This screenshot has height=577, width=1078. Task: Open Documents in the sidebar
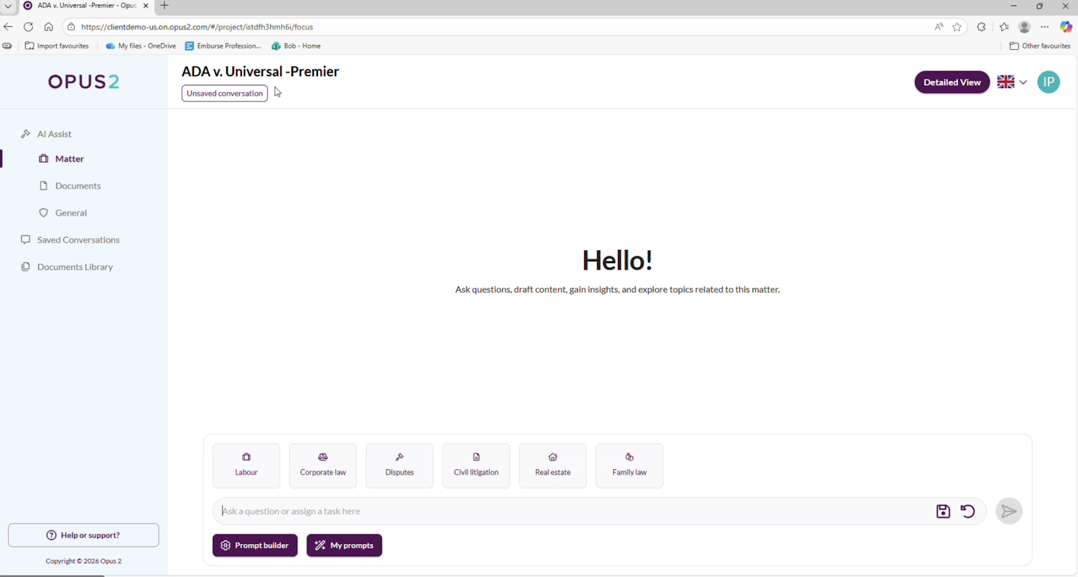[77, 186]
